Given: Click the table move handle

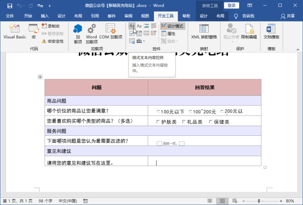Looking at the screenshot, I should click(40, 77).
